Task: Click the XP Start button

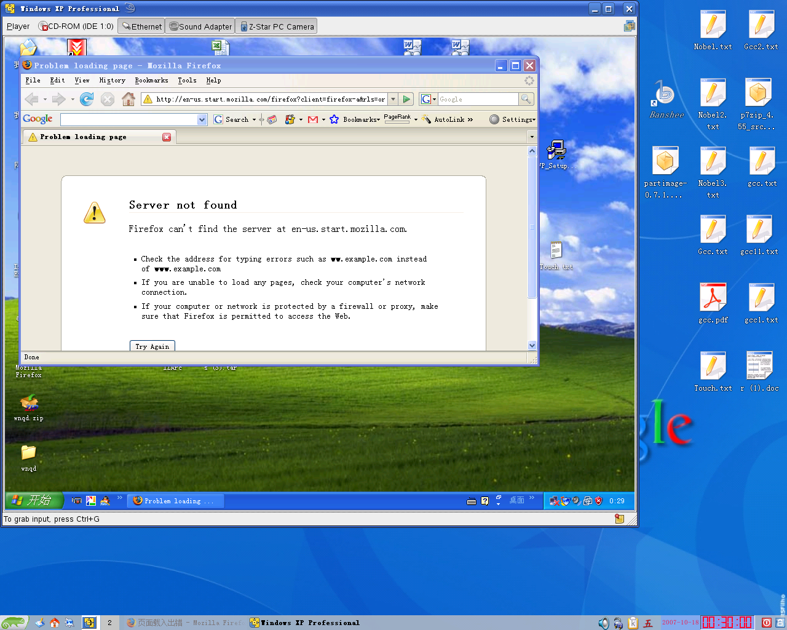Action: click(x=34, y=500)
